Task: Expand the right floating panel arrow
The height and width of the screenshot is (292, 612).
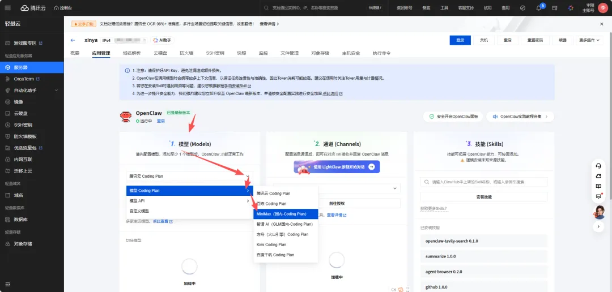Action: coord(598,226)
